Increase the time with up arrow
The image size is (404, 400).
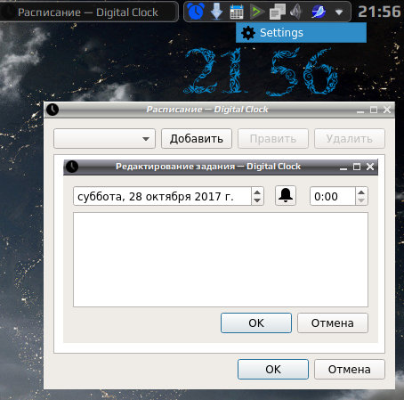click(361, 192)
